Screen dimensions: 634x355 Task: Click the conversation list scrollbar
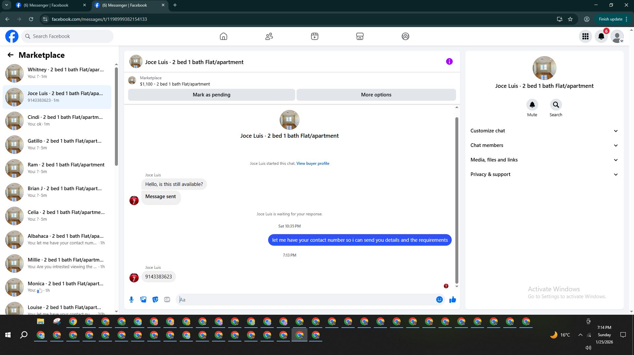pyautogui.click(x=116, y=116)
